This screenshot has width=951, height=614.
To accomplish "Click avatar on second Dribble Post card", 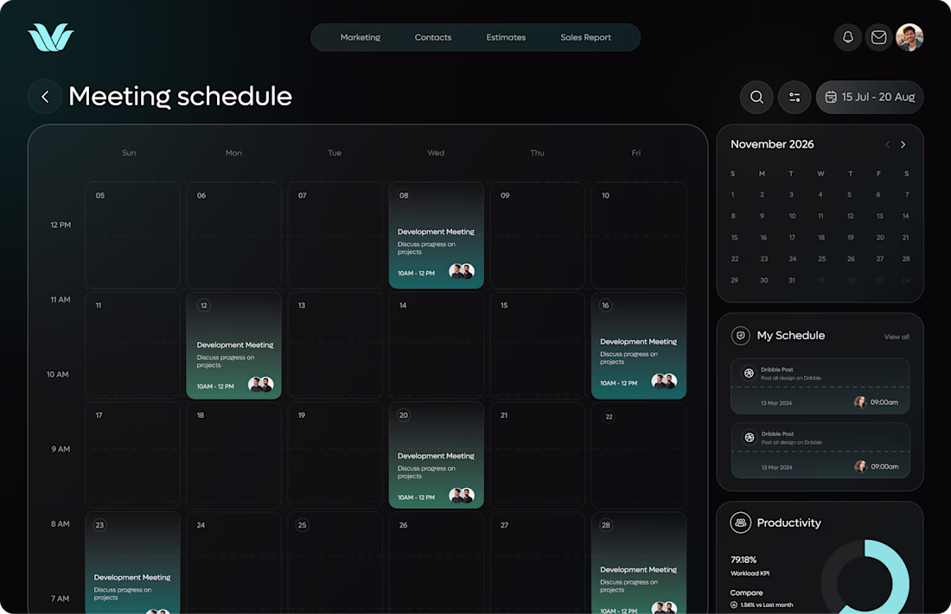I will [x=860, y=466].
